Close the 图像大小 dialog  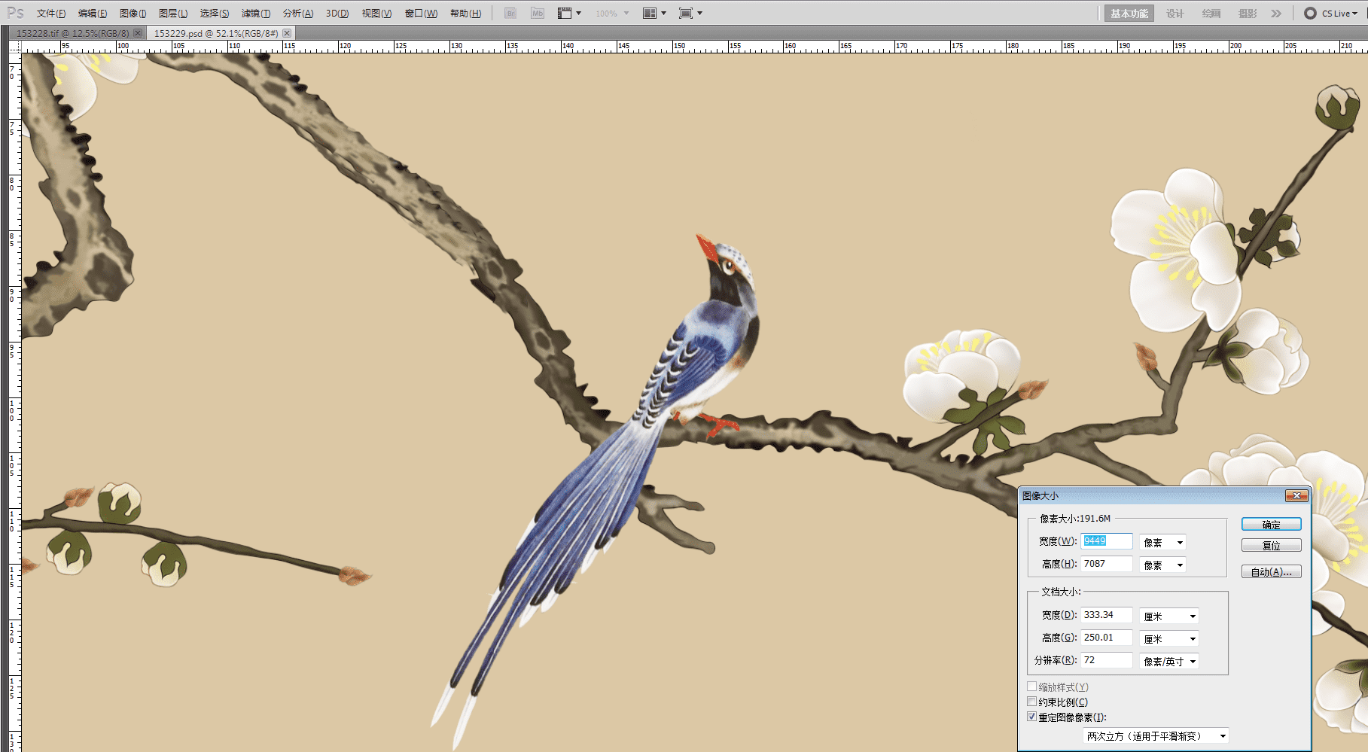coord(1296,495)
